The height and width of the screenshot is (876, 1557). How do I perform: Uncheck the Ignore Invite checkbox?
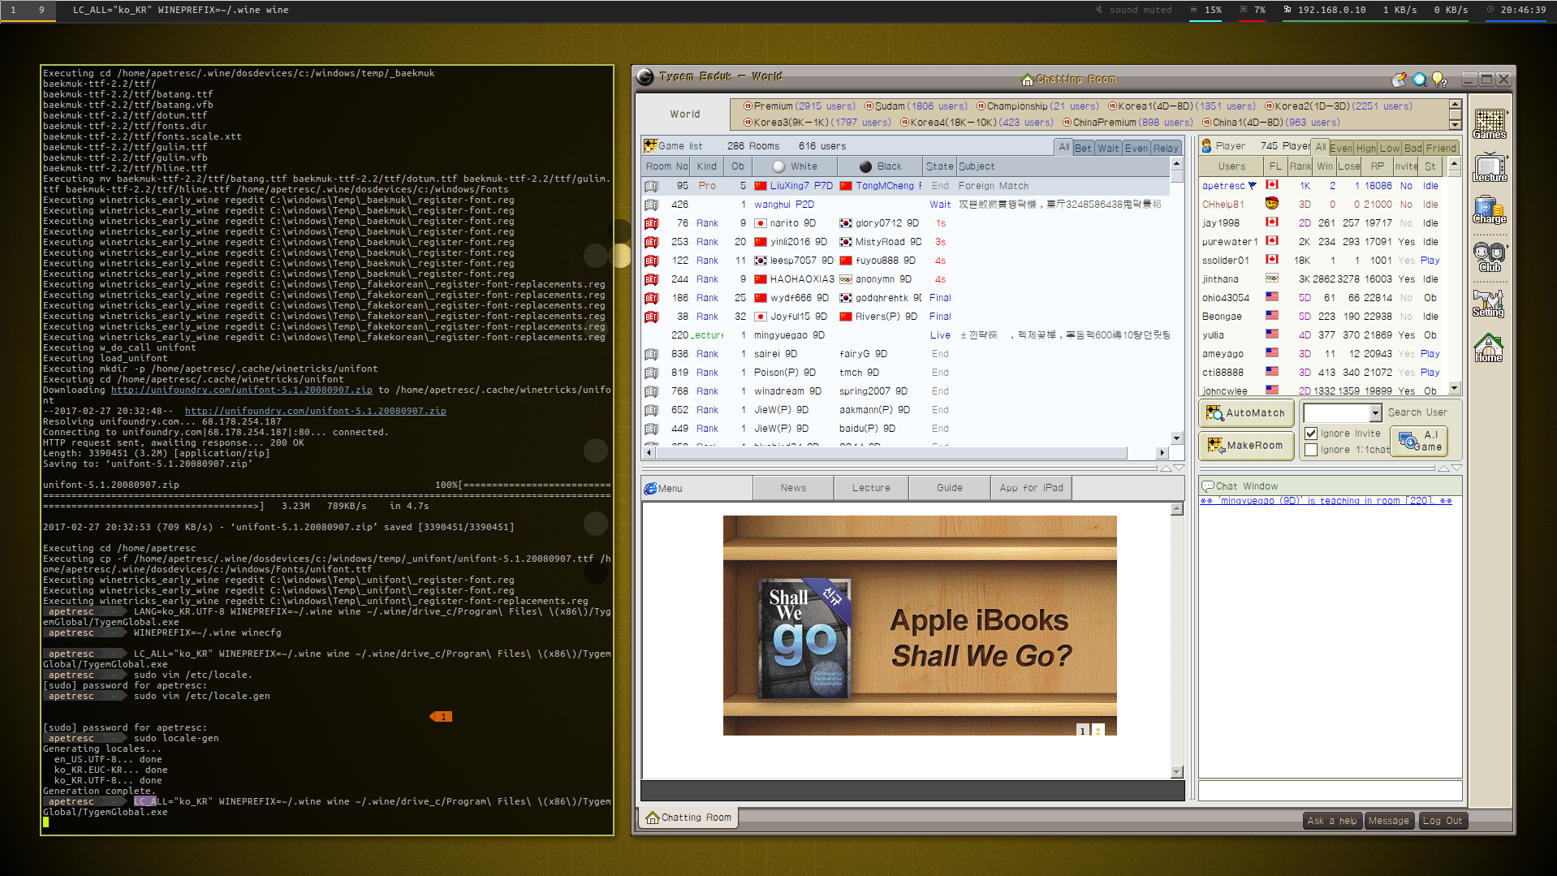click(x=1310, y=433)
